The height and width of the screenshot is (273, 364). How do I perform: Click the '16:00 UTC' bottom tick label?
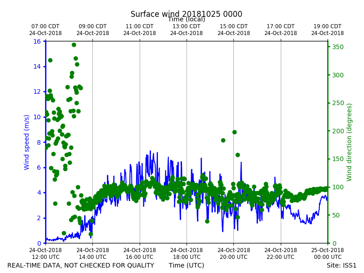pyautogui.click(x=140, y=257)
